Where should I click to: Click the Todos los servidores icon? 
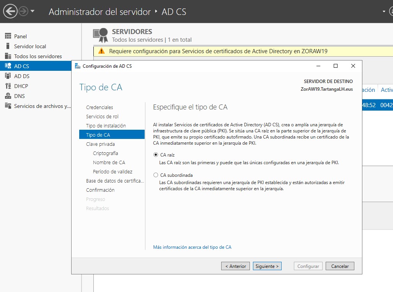coord(8,56)
